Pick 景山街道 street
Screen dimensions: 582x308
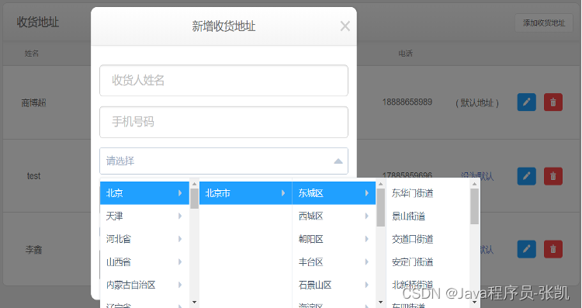tap(428, 216)
